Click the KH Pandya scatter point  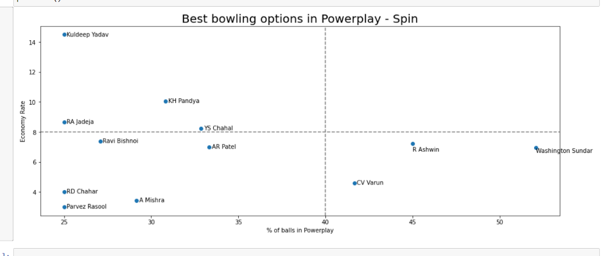click(x=166, y=101)
